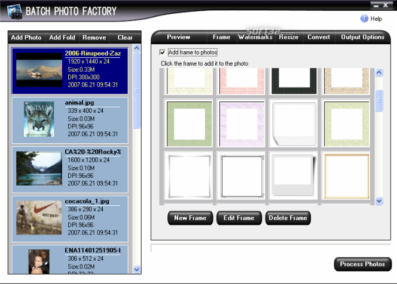397x284 pixels.
Task: Select the cocacola_1.jpg thumbnail image
Action: pyautogui.click(x=39, y=218)
